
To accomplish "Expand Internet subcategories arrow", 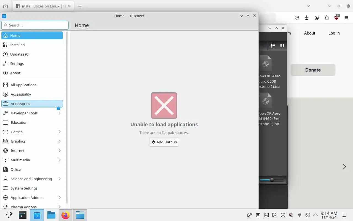I will [x=59, y=151].
